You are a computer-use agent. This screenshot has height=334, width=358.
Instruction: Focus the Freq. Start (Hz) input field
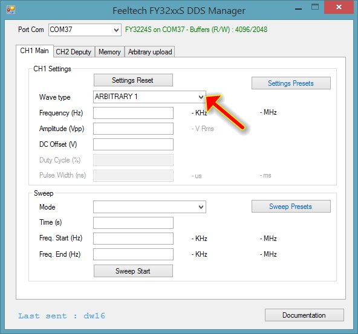click(x=133, y=239)
